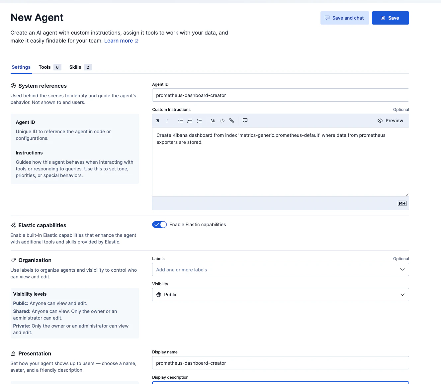Click the 'Visibility levels' heading
Screen dimensions: 441x384
coord(30,294)
